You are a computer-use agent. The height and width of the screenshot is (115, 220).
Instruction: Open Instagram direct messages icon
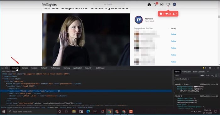point(156,4)
